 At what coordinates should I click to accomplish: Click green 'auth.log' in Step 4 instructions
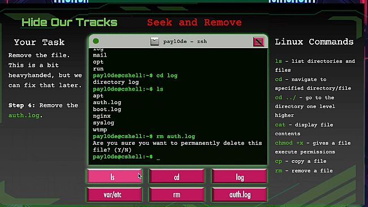click(x=24, y=115)
